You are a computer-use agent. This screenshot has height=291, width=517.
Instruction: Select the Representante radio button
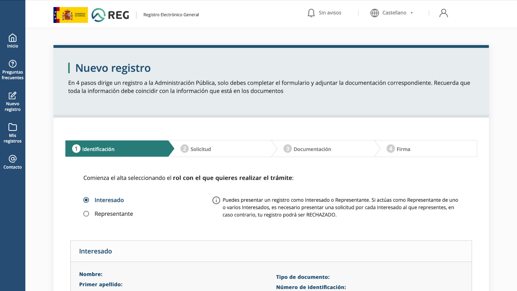tap(86, 214)
